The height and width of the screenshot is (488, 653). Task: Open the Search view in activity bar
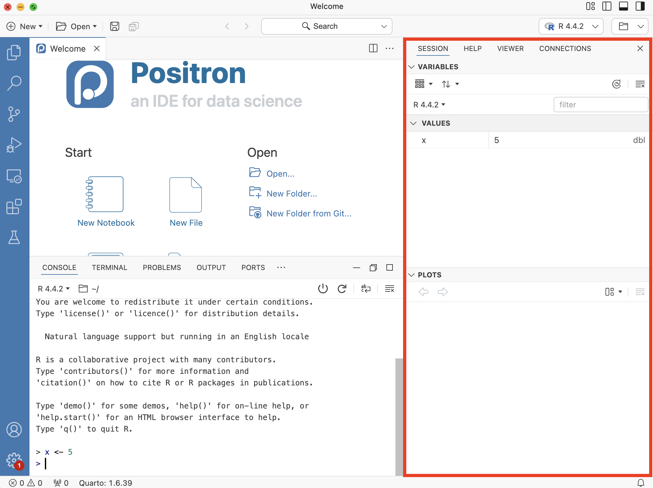(14, 83)
